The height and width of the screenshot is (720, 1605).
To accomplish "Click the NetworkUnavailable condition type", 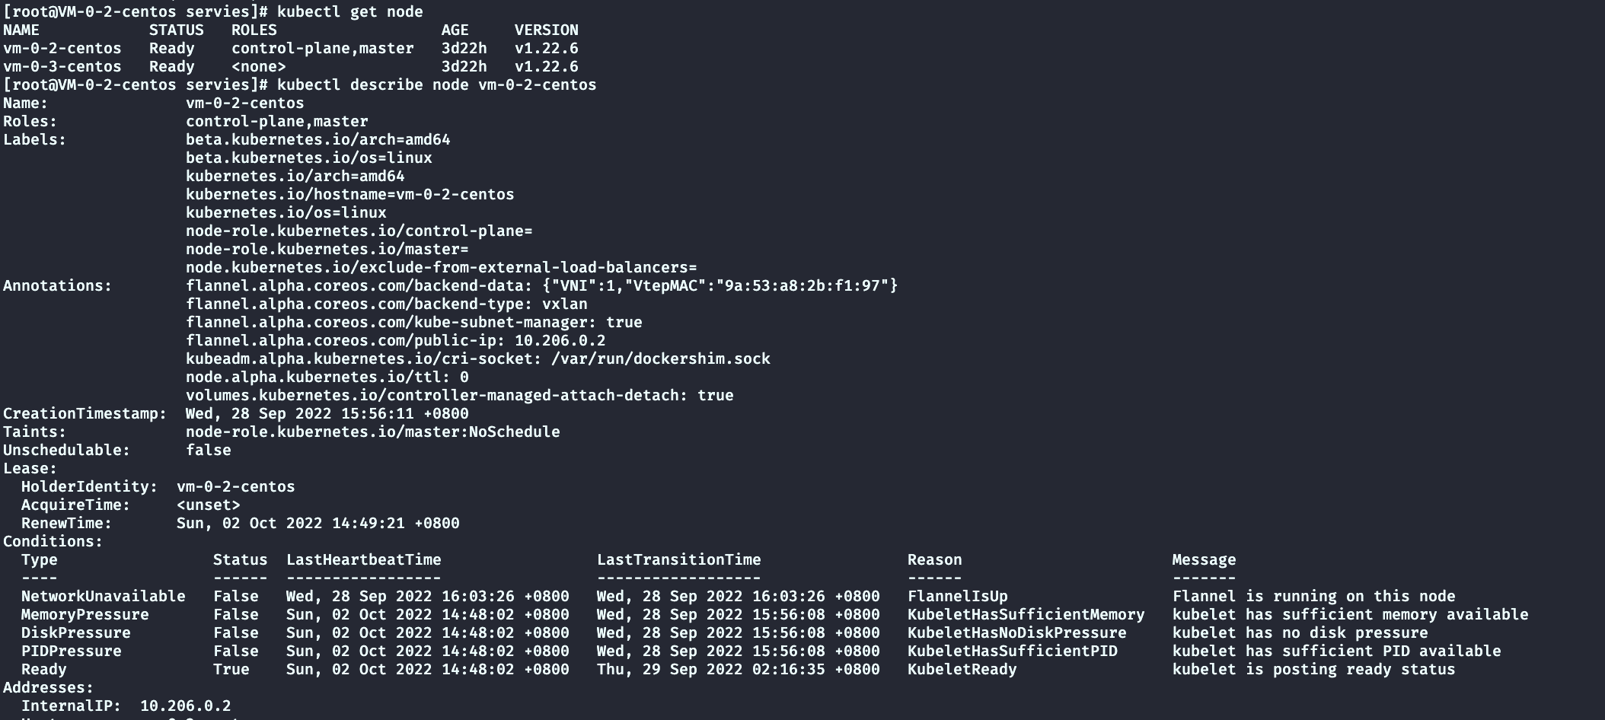I will 103,596.
